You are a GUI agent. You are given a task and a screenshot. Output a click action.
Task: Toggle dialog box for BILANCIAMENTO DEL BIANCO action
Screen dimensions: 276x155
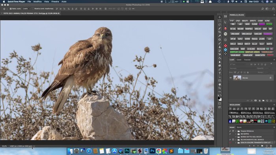233,140
